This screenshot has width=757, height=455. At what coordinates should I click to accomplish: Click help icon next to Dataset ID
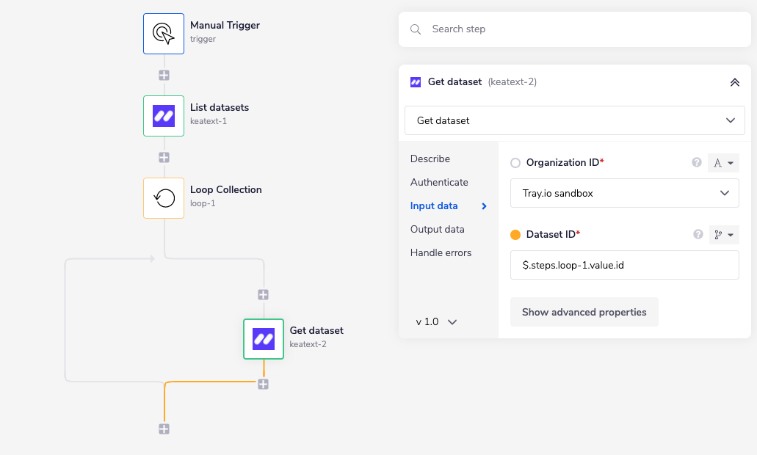click(x=697, y=235)
